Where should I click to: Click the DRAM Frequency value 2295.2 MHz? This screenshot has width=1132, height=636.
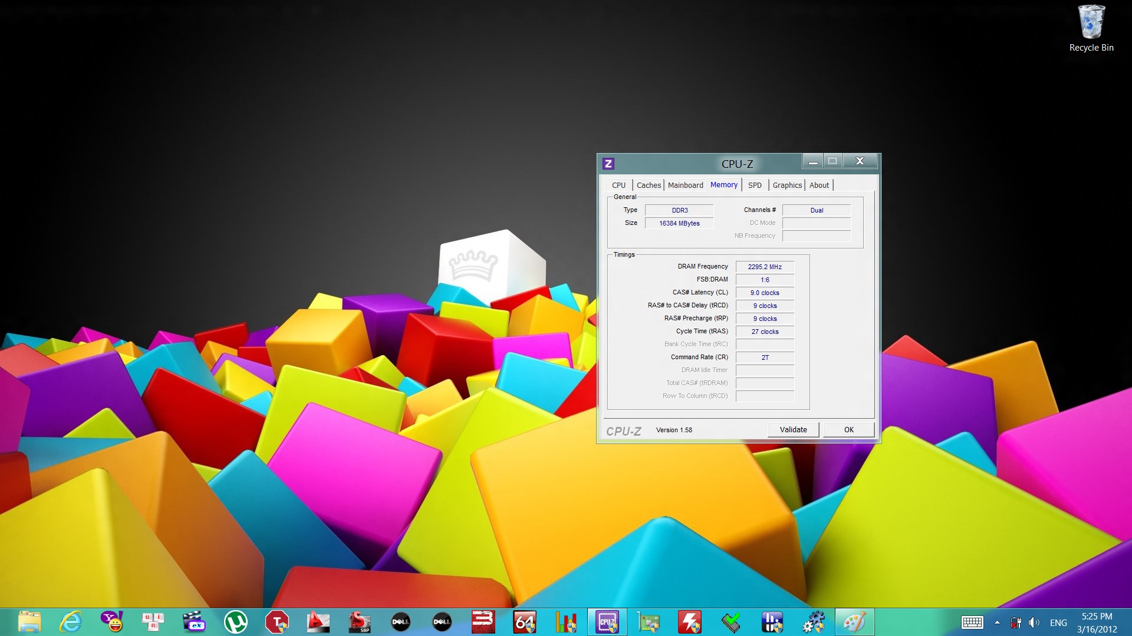[765, 267]
